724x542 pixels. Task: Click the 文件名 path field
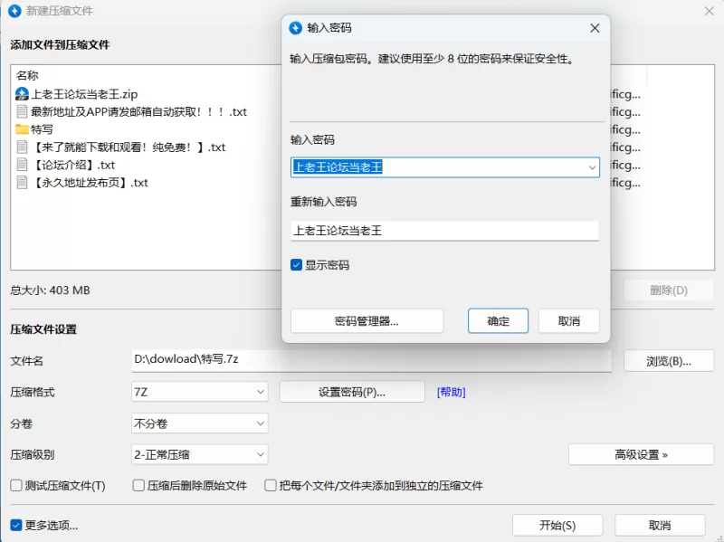[372, 360]
